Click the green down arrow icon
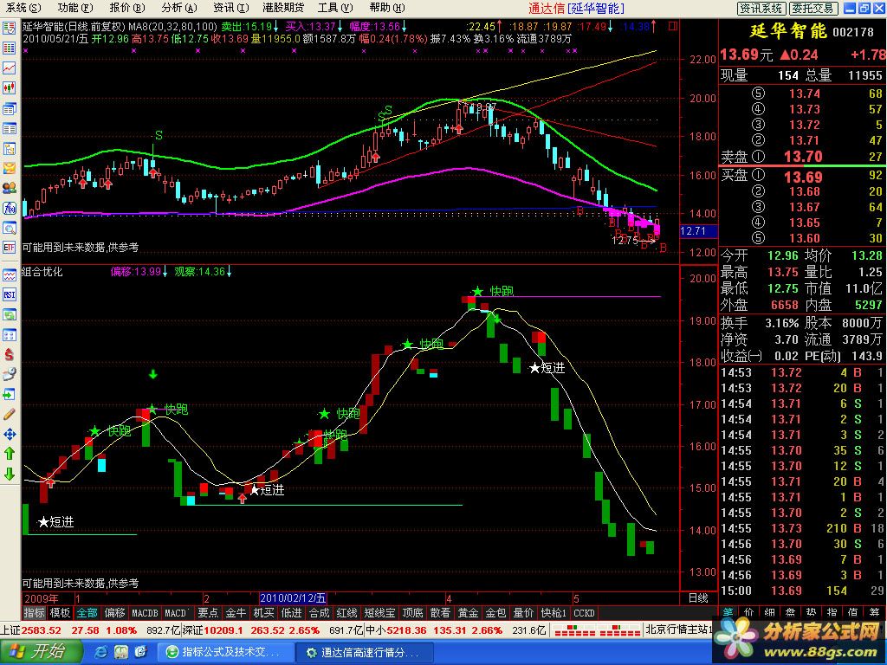 (9, 474)
